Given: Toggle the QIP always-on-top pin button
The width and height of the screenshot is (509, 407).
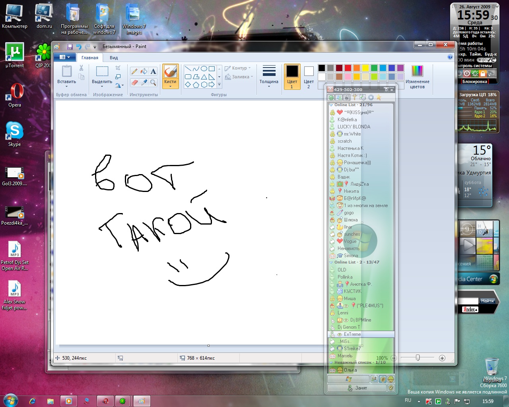Looking at the screenshot, I should click(x=386, y=89).
